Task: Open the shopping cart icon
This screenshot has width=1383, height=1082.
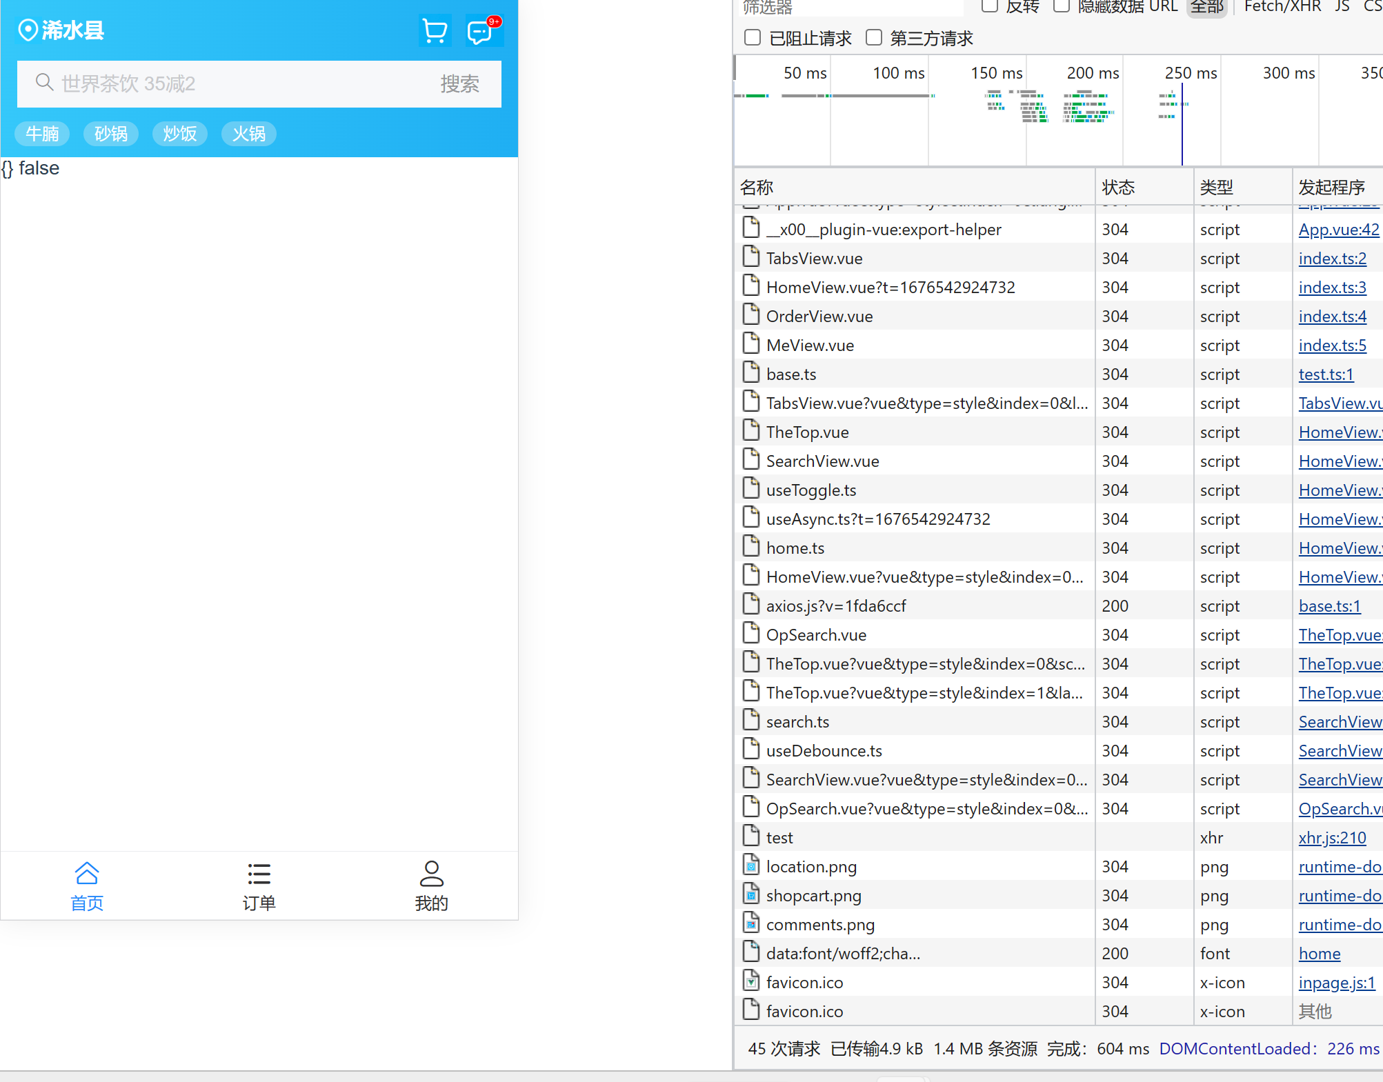Action: coord(435,31)
